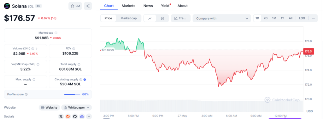Open the GitHub social icon
The width and height of the screenshot is (323, 119).
75,116
